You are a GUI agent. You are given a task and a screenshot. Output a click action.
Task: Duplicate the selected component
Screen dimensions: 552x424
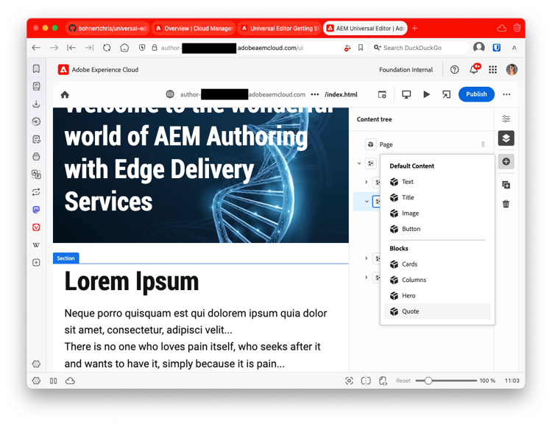[x=506, y=185]
